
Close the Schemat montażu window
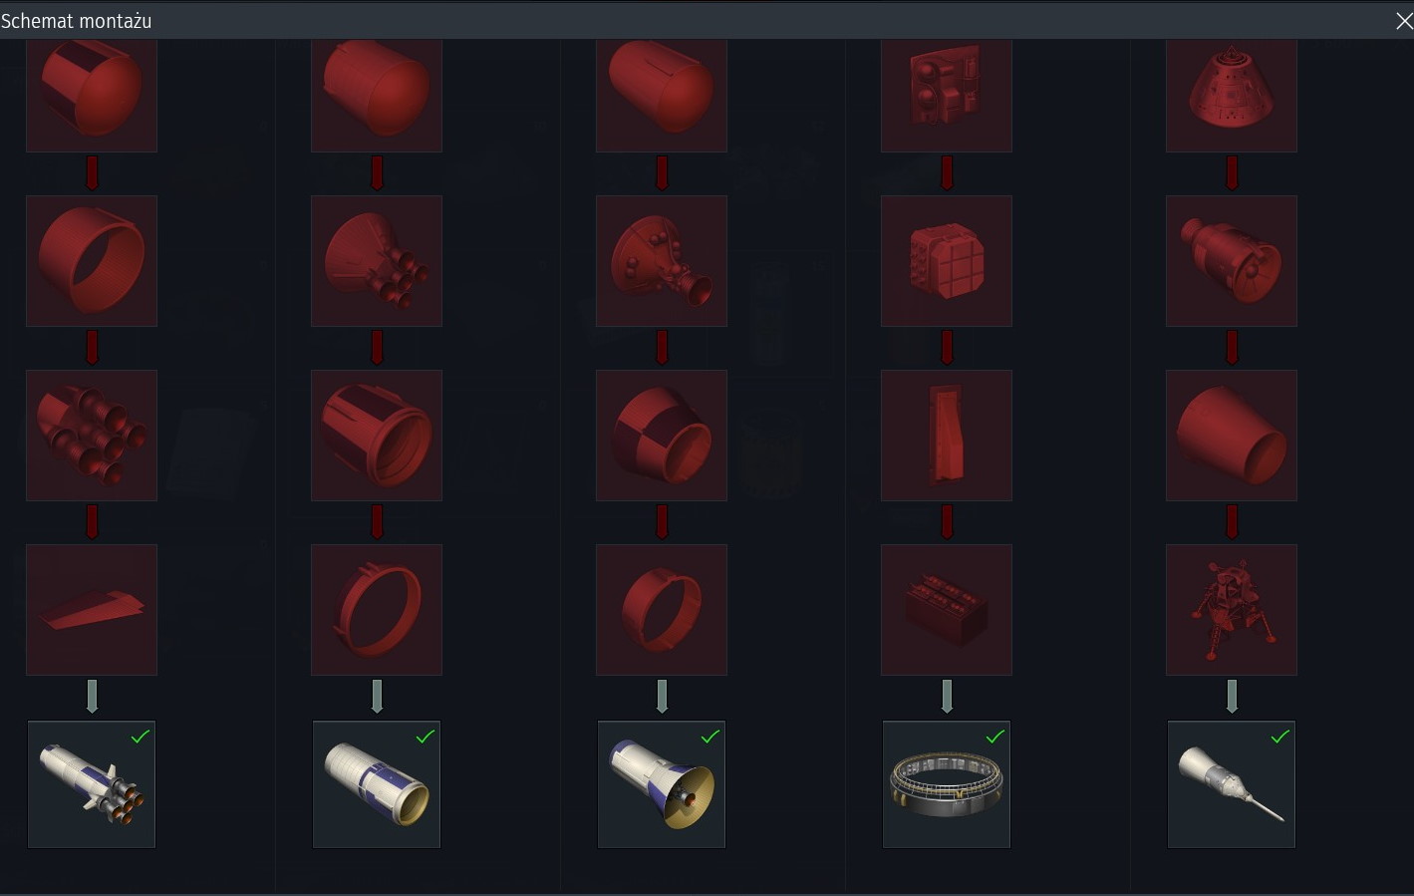click(1404, 21)
